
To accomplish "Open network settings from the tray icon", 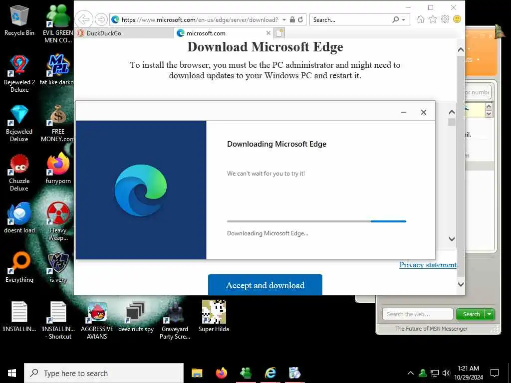I will [x=435, y=373].
